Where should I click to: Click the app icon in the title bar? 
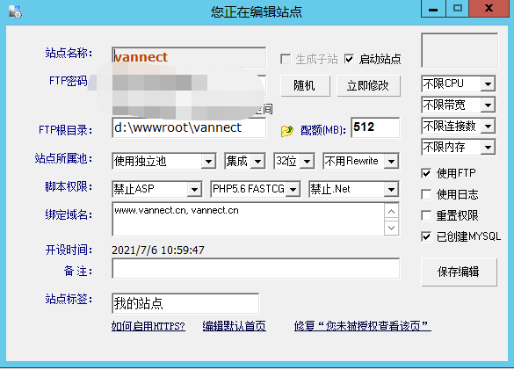pyautogui.click(x=15, y=11)
